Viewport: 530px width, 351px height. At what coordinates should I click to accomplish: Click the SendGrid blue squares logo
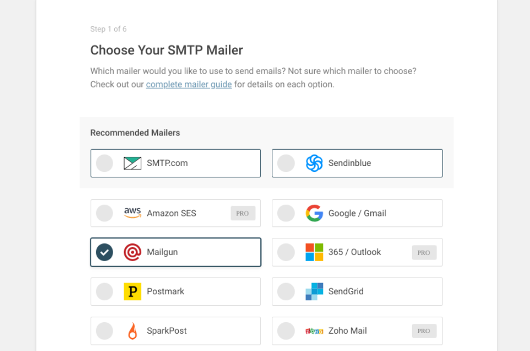click(314, 292)
